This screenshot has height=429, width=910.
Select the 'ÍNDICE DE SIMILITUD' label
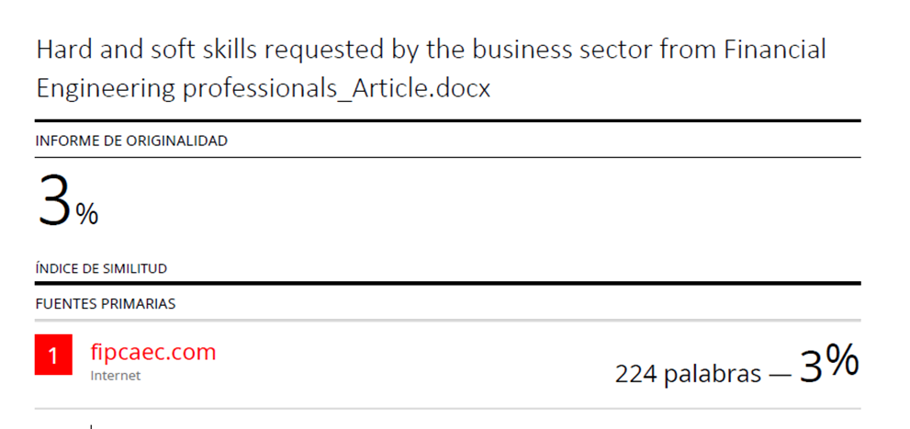[x=101, y=269]
